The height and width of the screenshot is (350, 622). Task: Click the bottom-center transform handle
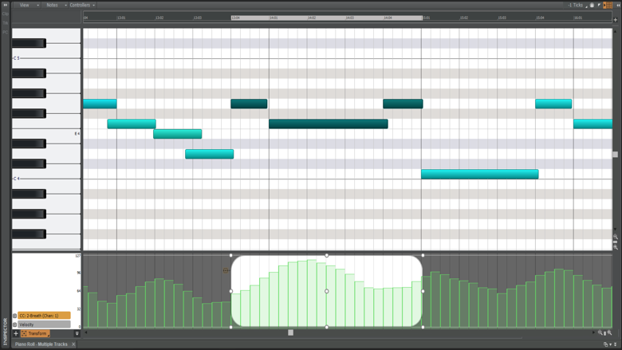tap(327, 327)
